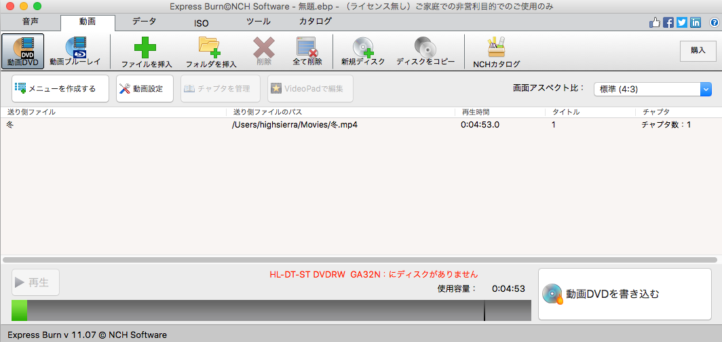This screenshot has height=342, width=722.
Task: Open the blue help question mark icon
Action: [x=714, y=22]
